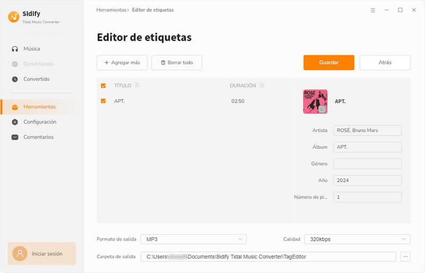425x273 pixels.
Task: Click the Agregar más button
Action: [x=122, y=63]
